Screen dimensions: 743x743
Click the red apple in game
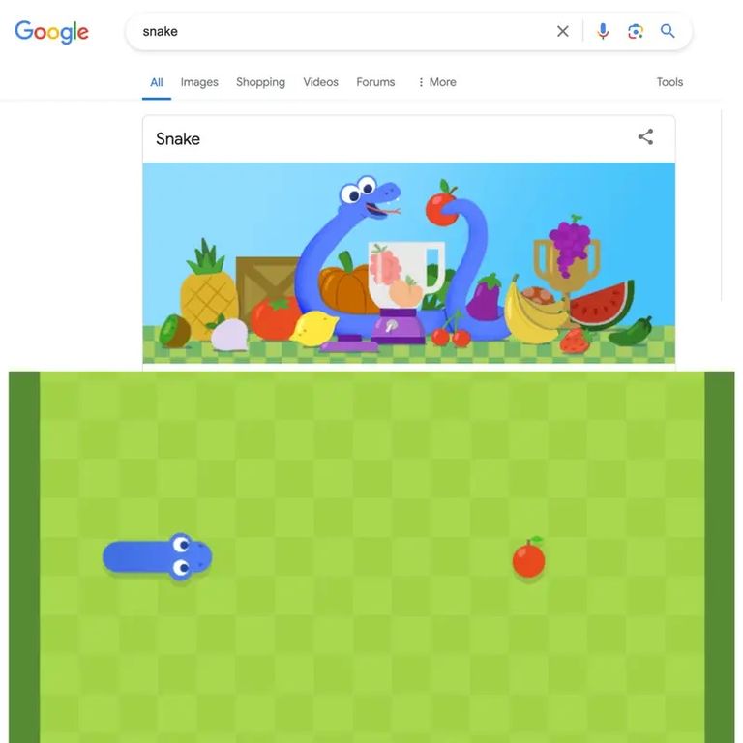529,557
